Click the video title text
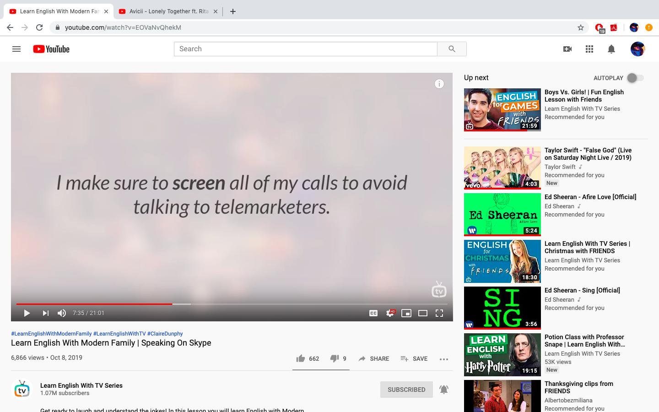The height and width of the screenshot is (412, 659). 111,343
